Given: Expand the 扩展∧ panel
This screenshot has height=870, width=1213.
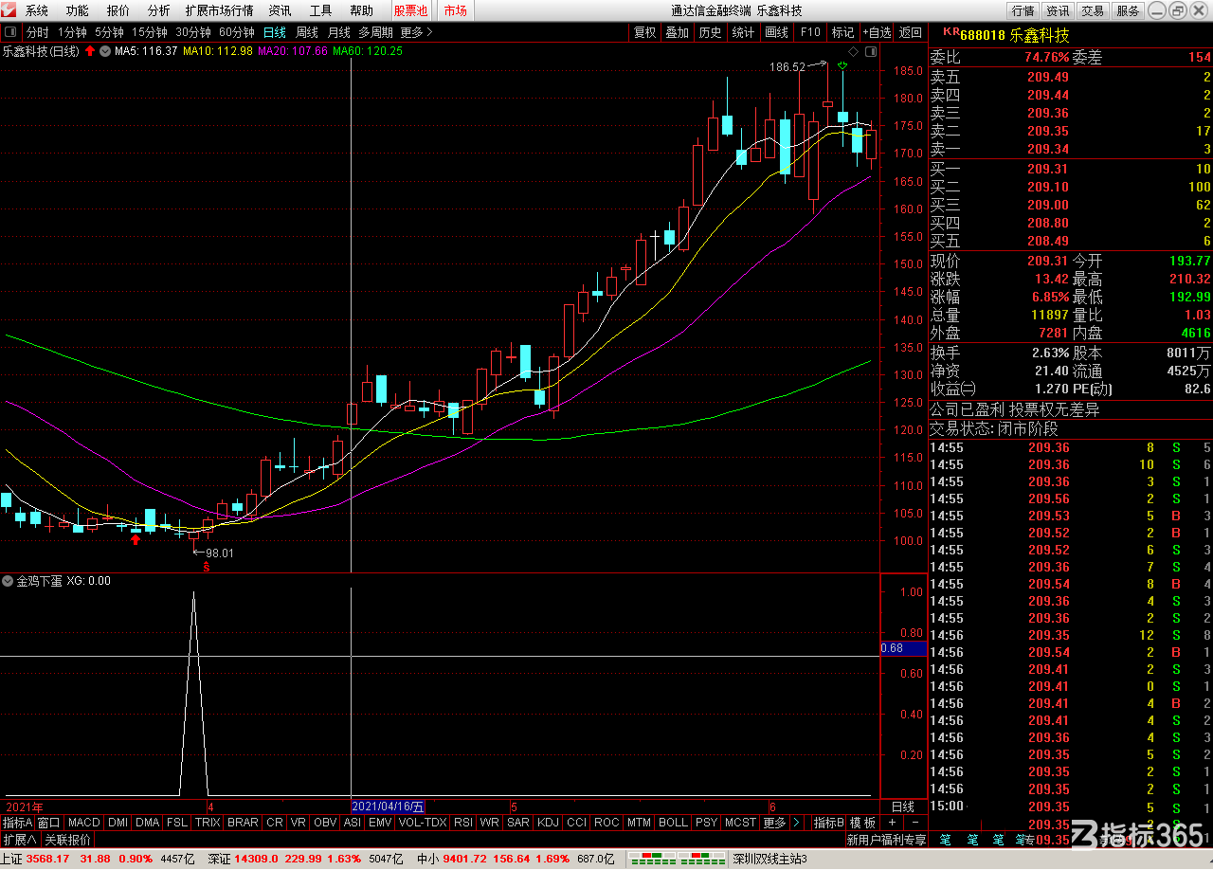Looking at the screenshot, I should click(x=19, y=840).
